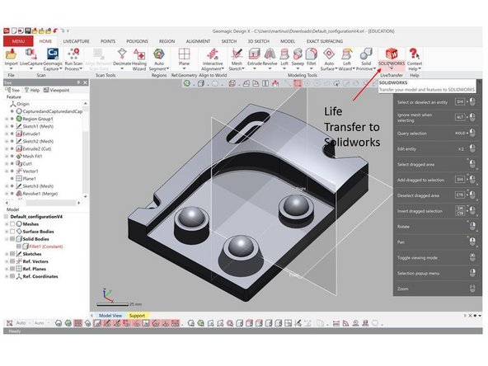Viewport: 488px width, 366px height.
Task: Start the Auto Segment tool
Action: tap(159, 54)
